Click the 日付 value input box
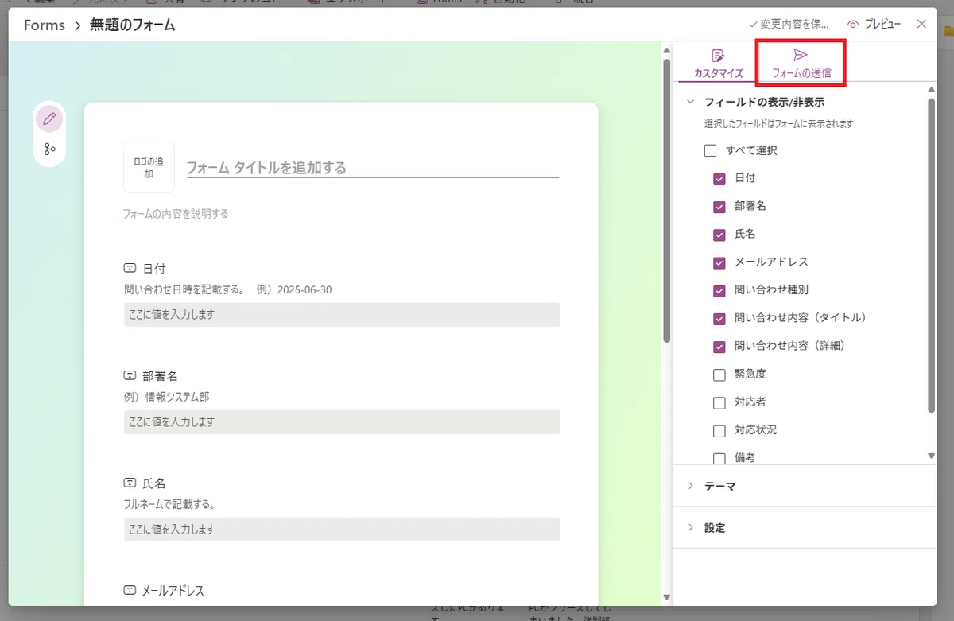The width and height of the screenshot is (954, 621). pyautogui.click(x=342, y=315)
